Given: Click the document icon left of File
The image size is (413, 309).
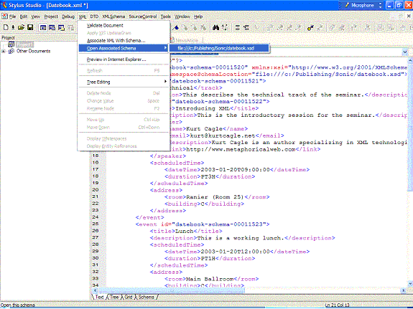Looking at the screenshot, I should tap(4, 16).
